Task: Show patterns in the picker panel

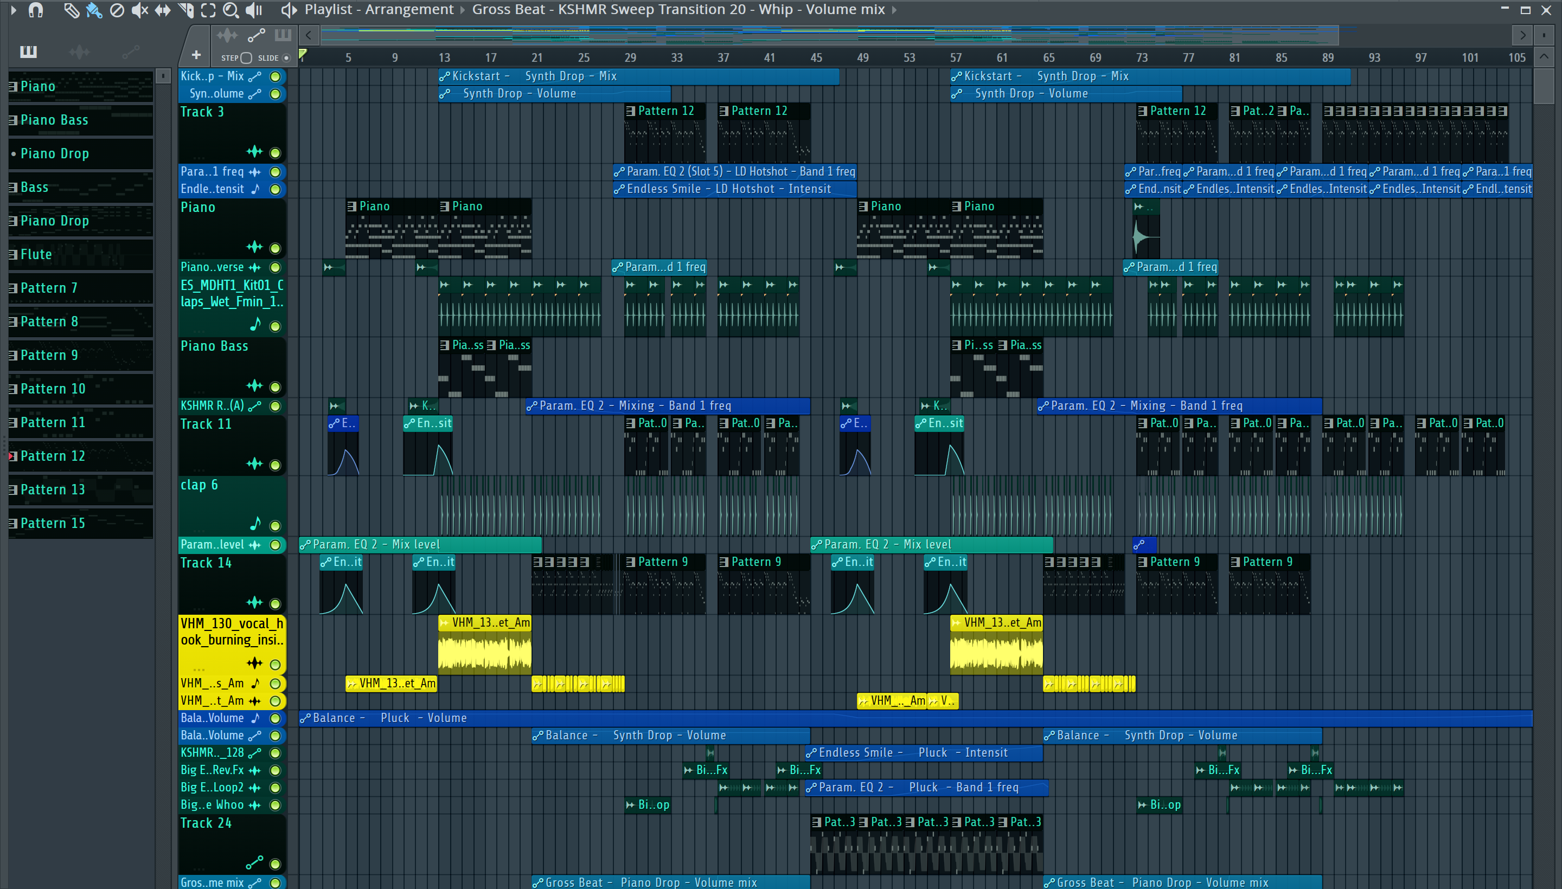Action: point(28,52)
